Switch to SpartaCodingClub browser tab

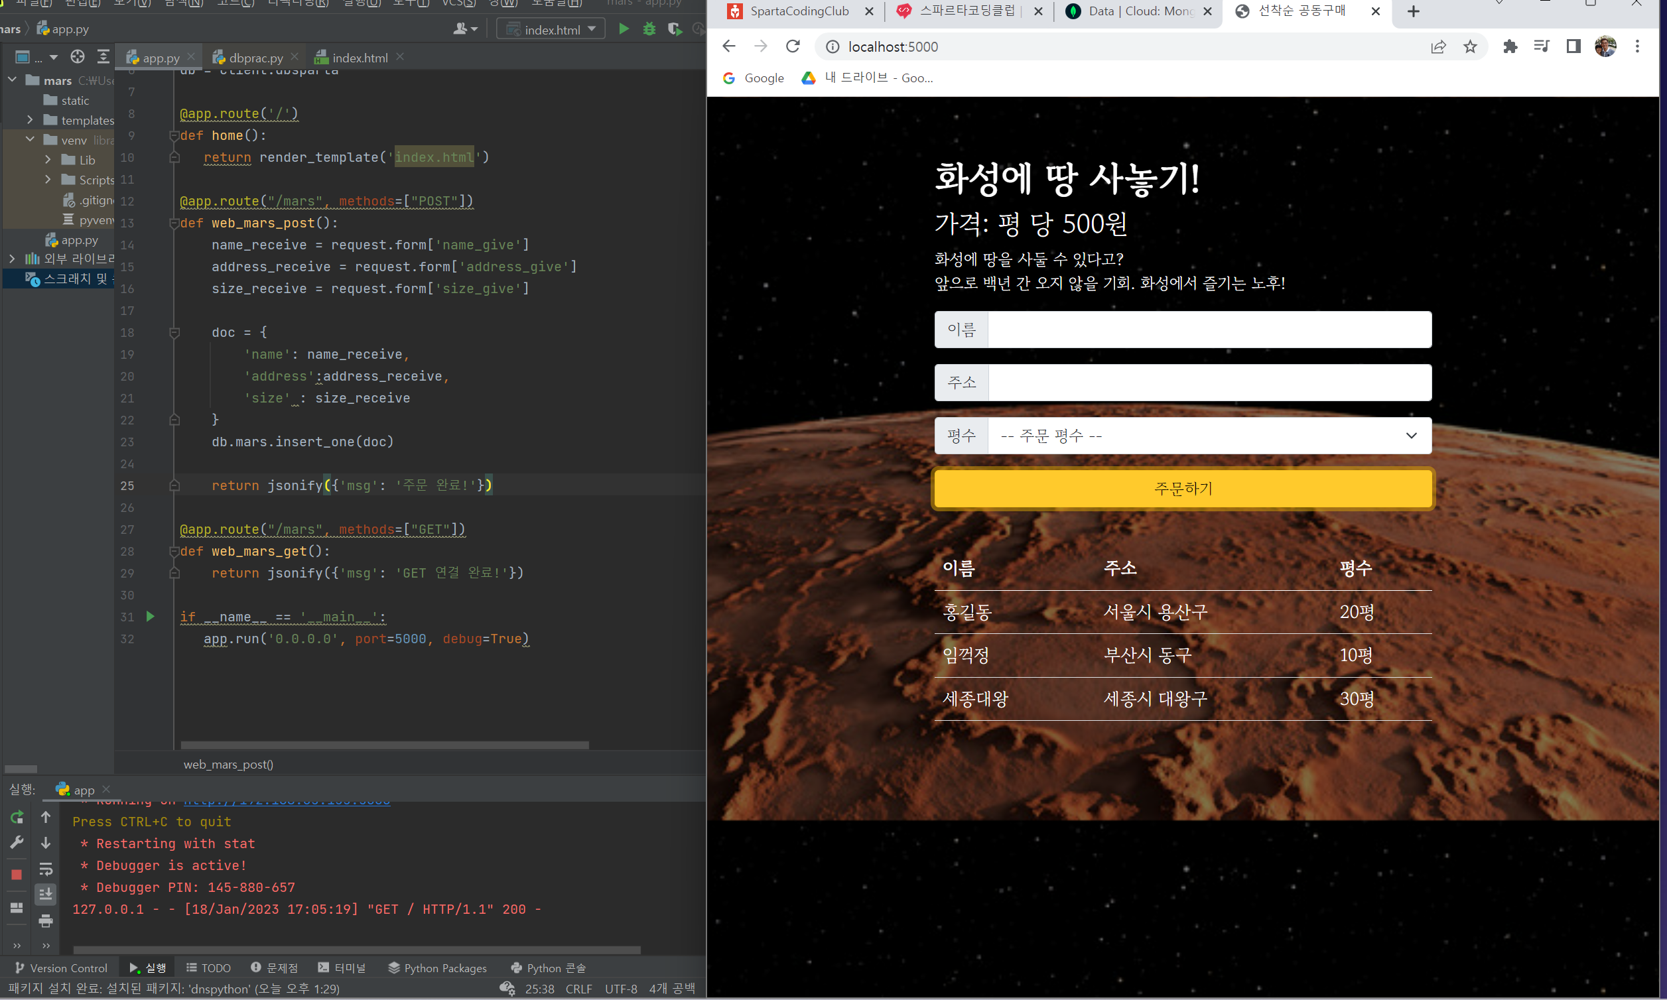(x=799, y=11)
